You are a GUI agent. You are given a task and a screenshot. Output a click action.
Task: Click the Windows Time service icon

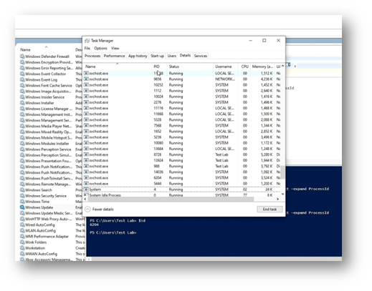(x=22, y=202)
